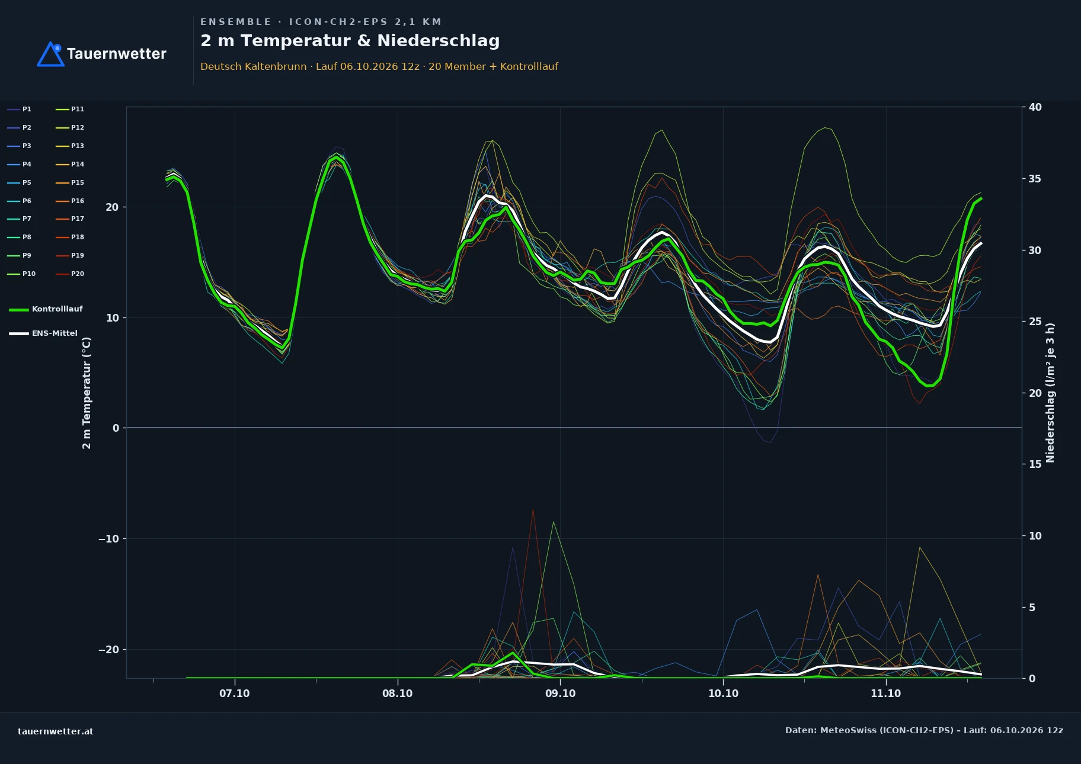1081x764 pixels.
Task: Click the ENSEMBLE ICON-CH2-EPS header text
Action: coord(321,22)
